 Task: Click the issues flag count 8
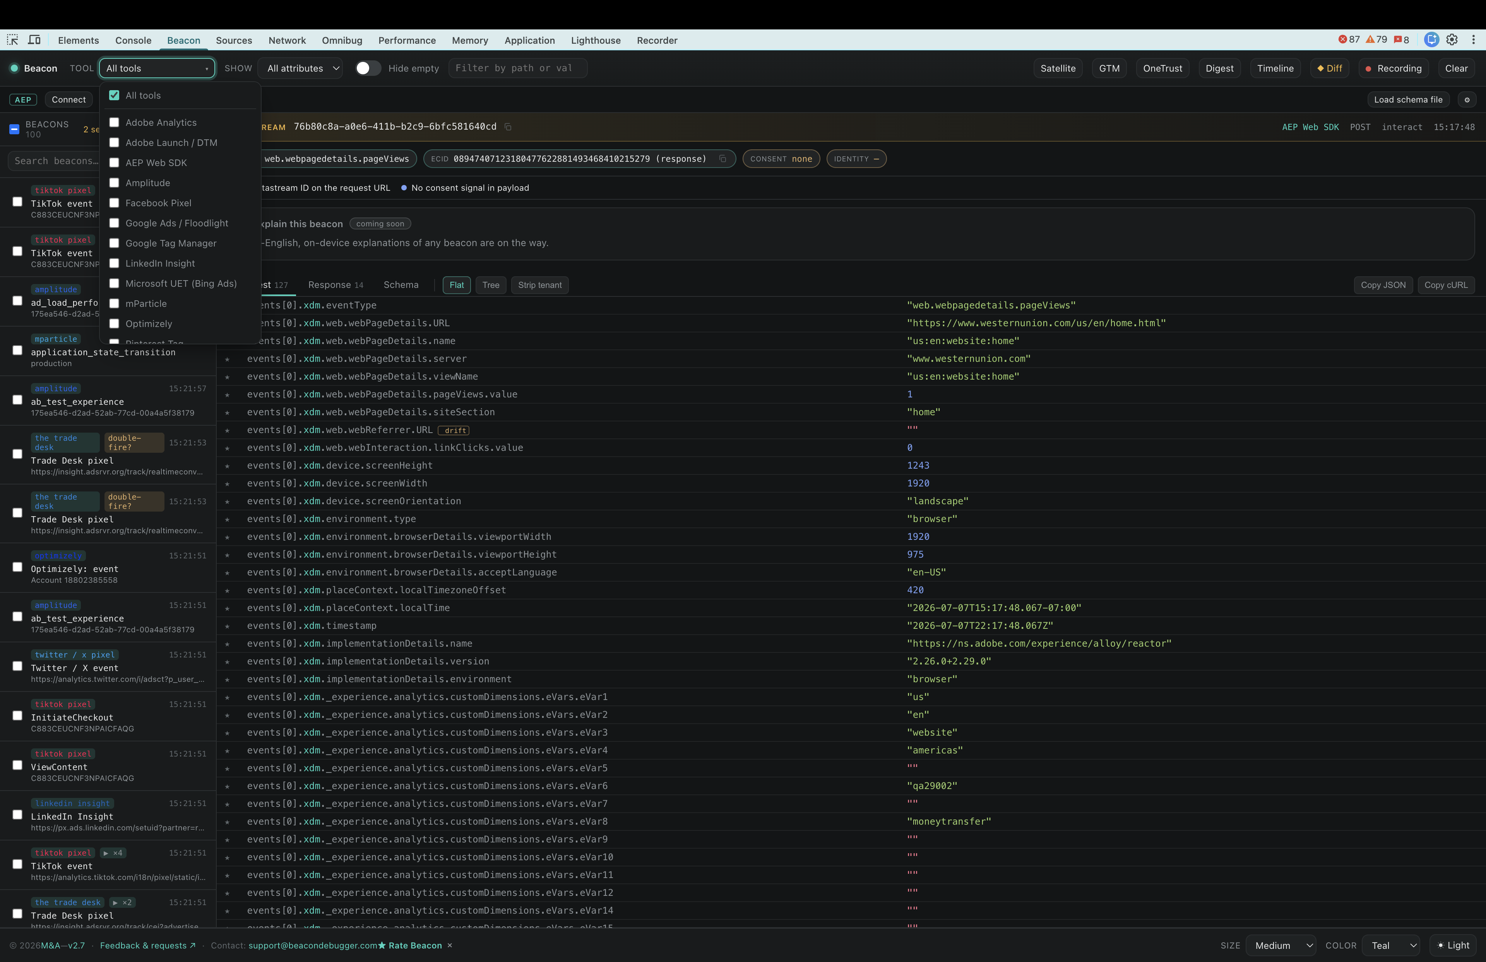coord(1401,40)
